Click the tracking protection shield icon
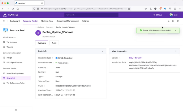The width and height of the screenshot is (183, 111). click(34, 9)
